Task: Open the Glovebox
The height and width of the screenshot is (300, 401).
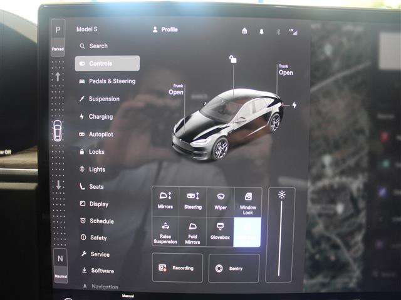Action: click(220, 232)
